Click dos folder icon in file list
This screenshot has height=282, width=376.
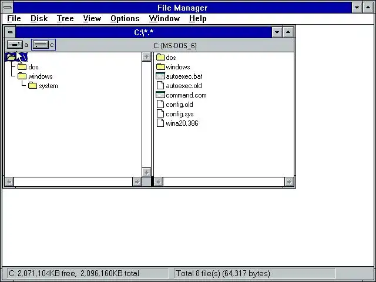[x=160, y=58]
